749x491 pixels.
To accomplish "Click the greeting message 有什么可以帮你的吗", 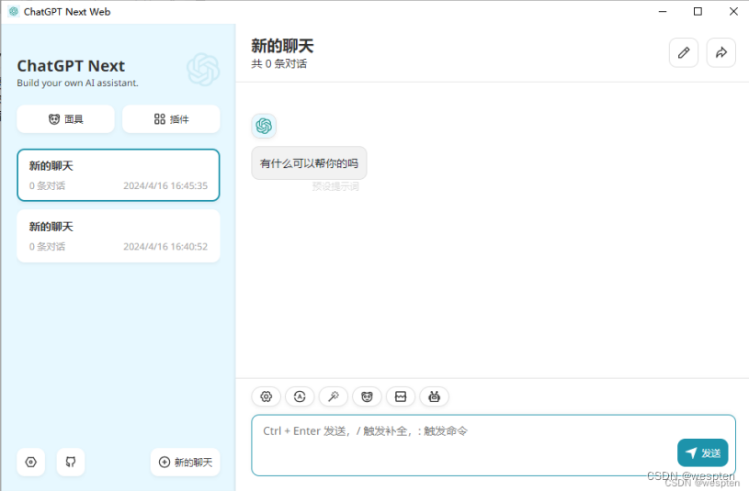I will coord(309,163).
